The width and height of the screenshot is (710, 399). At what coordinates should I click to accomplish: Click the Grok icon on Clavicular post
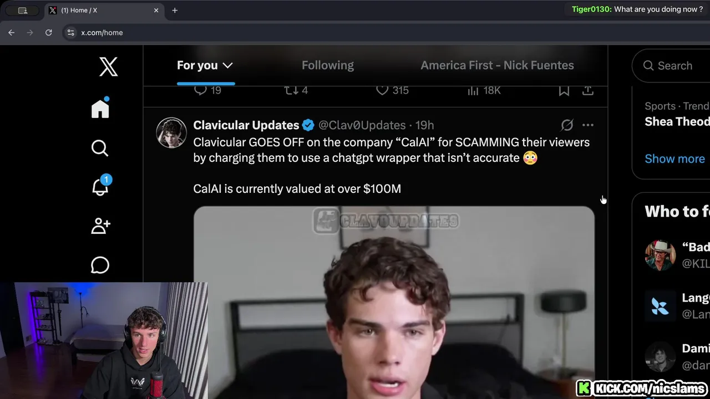567,125
